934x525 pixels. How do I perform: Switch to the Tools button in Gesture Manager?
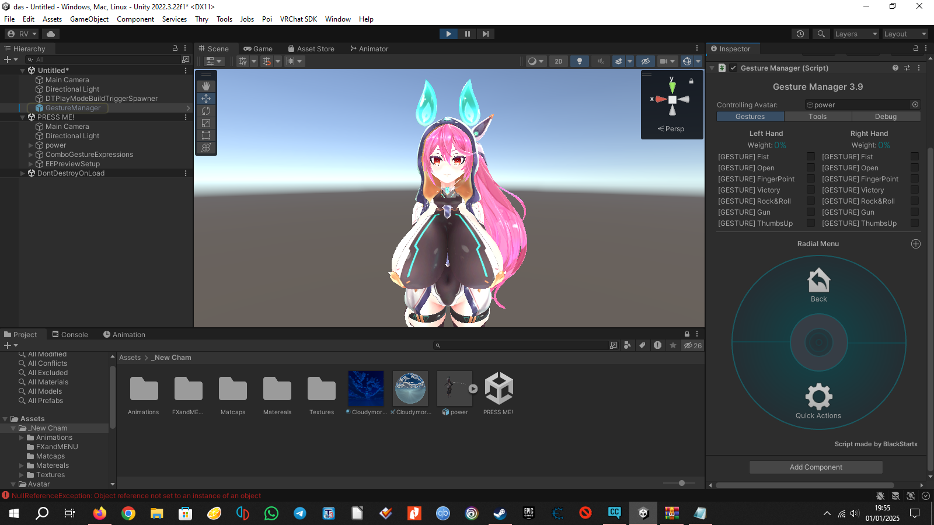tap(817, 117)
